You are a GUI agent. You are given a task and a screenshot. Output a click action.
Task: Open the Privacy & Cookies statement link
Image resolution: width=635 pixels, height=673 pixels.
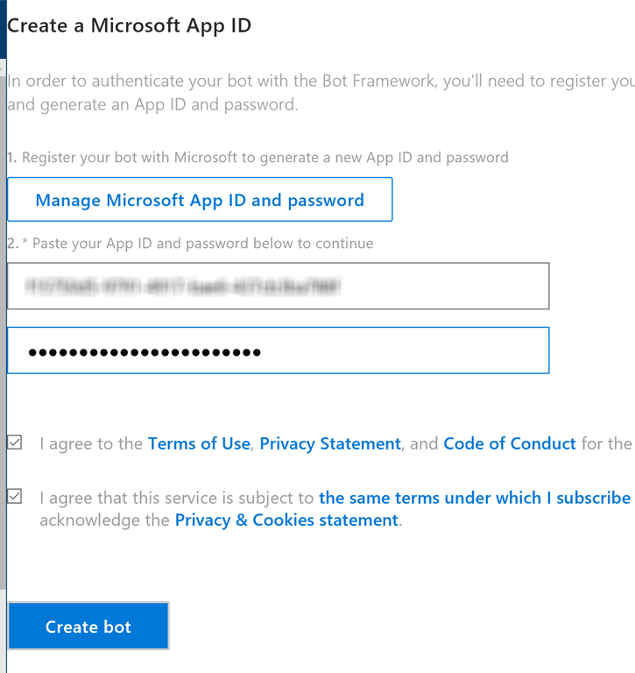coord(286,521)
